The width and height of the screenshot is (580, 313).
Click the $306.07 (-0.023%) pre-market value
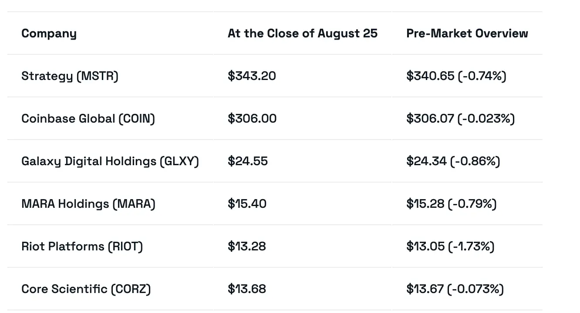[x=460, y=119]
